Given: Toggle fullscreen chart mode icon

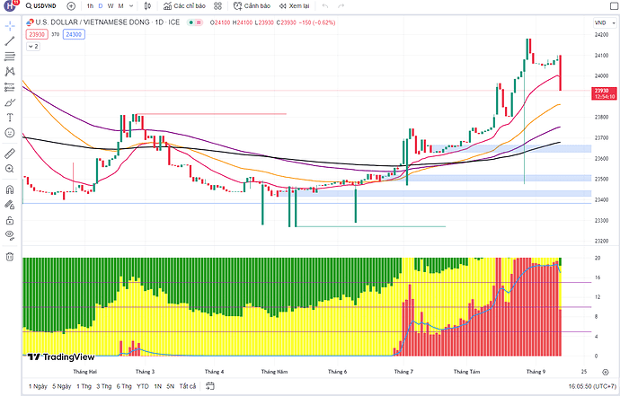Looking at the screenshot, I should [614, 6].
